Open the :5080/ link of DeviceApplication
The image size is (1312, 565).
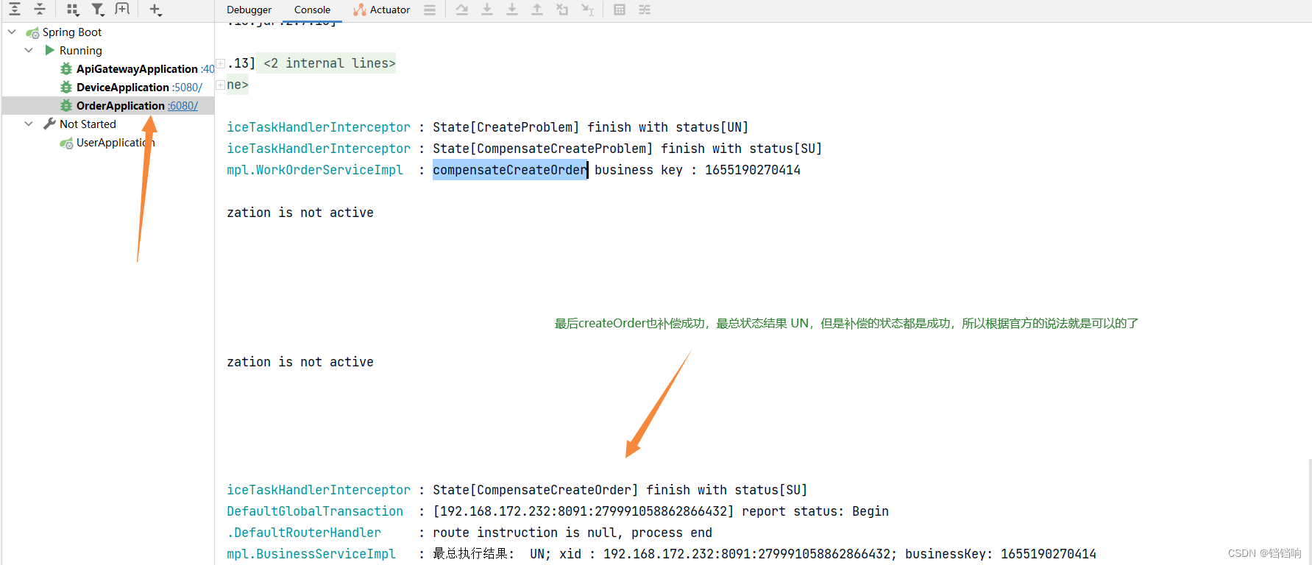pos(187,88)
